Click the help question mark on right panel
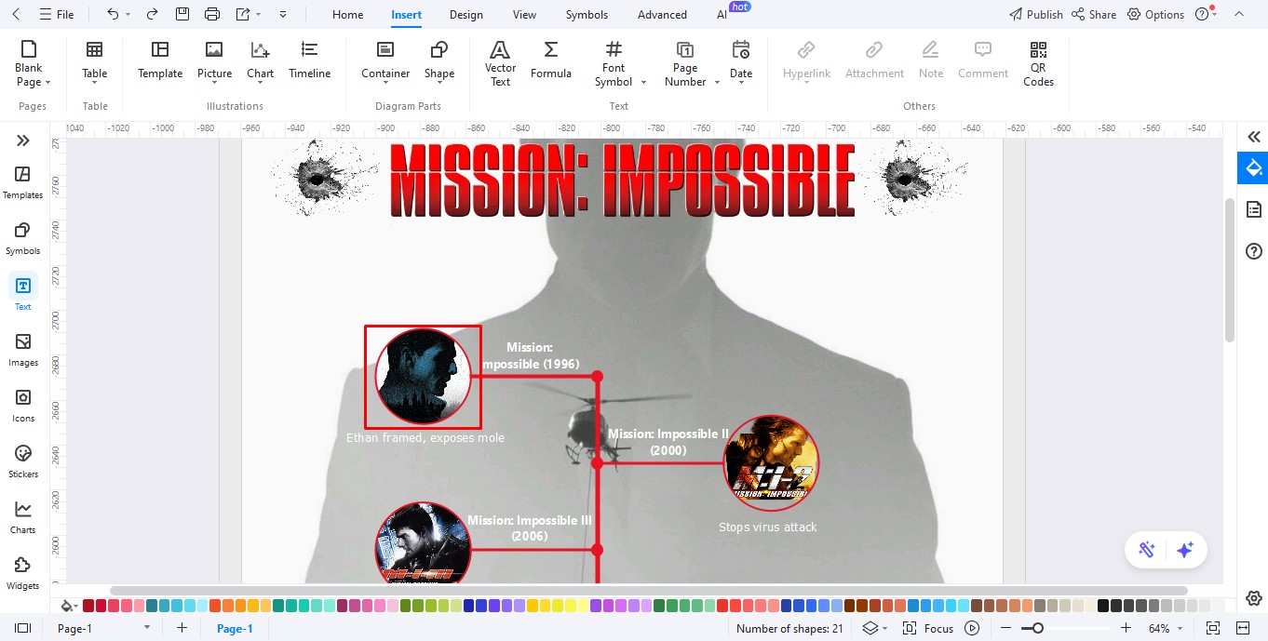Image resolution: width=1268 pixels, height=641 pixels. tap(1253, 251)
